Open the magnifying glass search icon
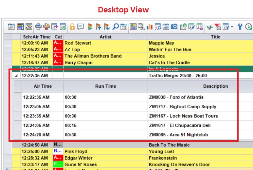The height and width of the screenshot is (170, 253). pos(116,27)
